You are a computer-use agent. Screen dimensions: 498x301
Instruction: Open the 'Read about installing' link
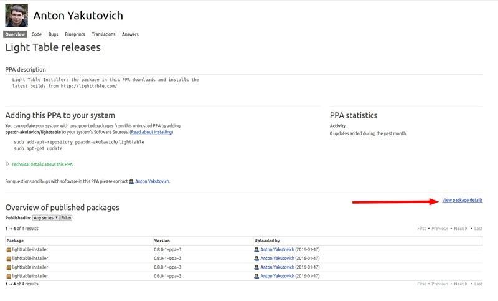(x=152, y=132)
